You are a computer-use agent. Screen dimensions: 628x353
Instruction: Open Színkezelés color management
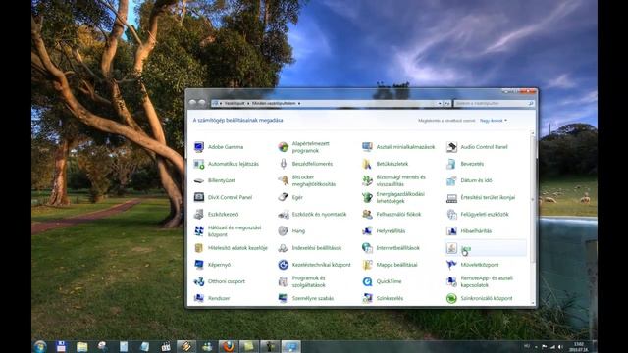383,298
